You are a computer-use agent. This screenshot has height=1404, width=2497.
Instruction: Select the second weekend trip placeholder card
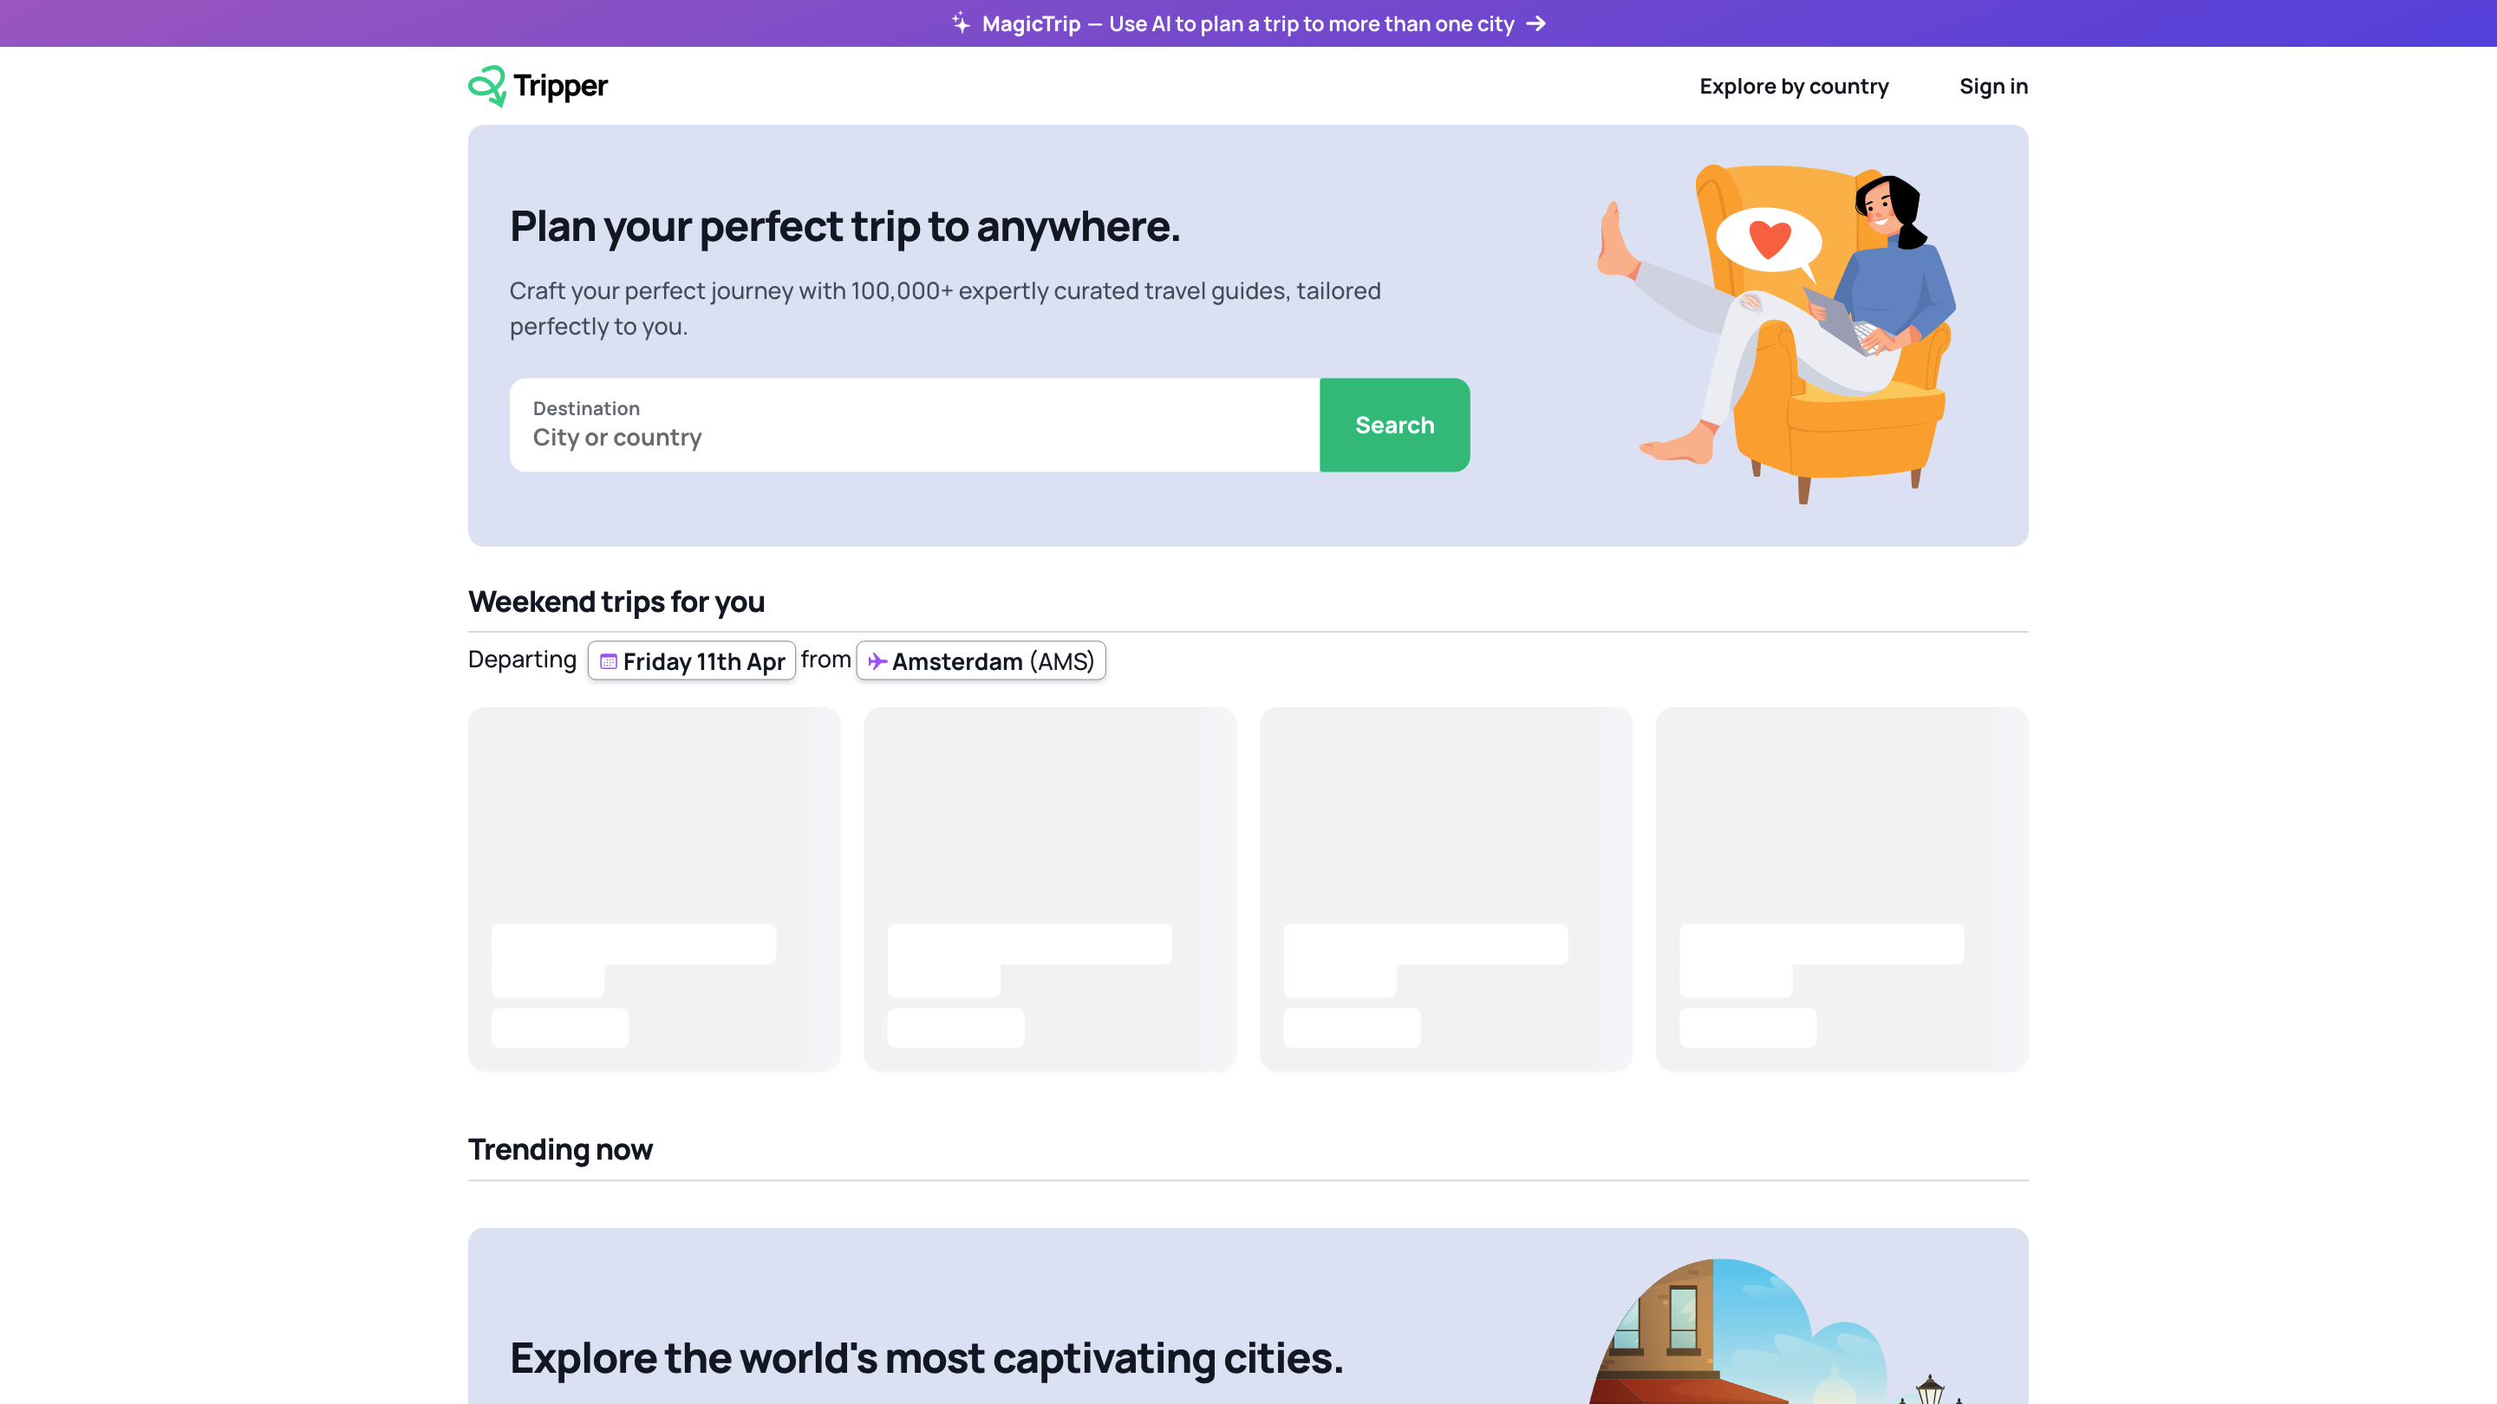(x=1050, y=888)
